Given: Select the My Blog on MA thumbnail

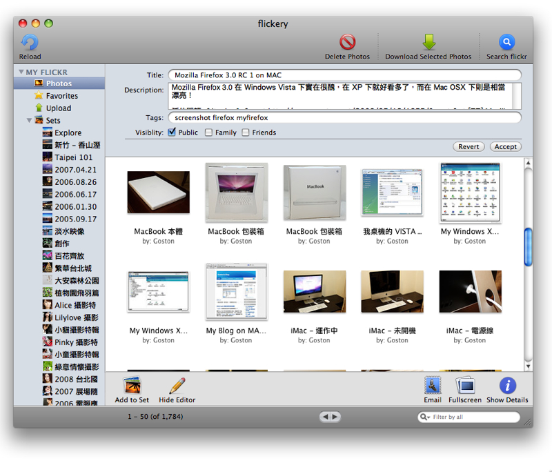Looking at the screenshot, I should [x=236, y=291].
